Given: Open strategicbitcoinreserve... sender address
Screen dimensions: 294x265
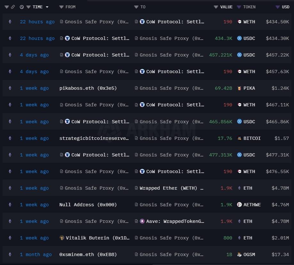Looking at the screenshot, I should coord(94,138).
